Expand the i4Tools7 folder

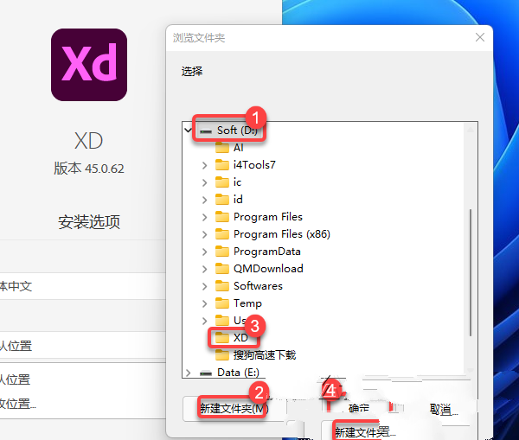pos(204,165)
